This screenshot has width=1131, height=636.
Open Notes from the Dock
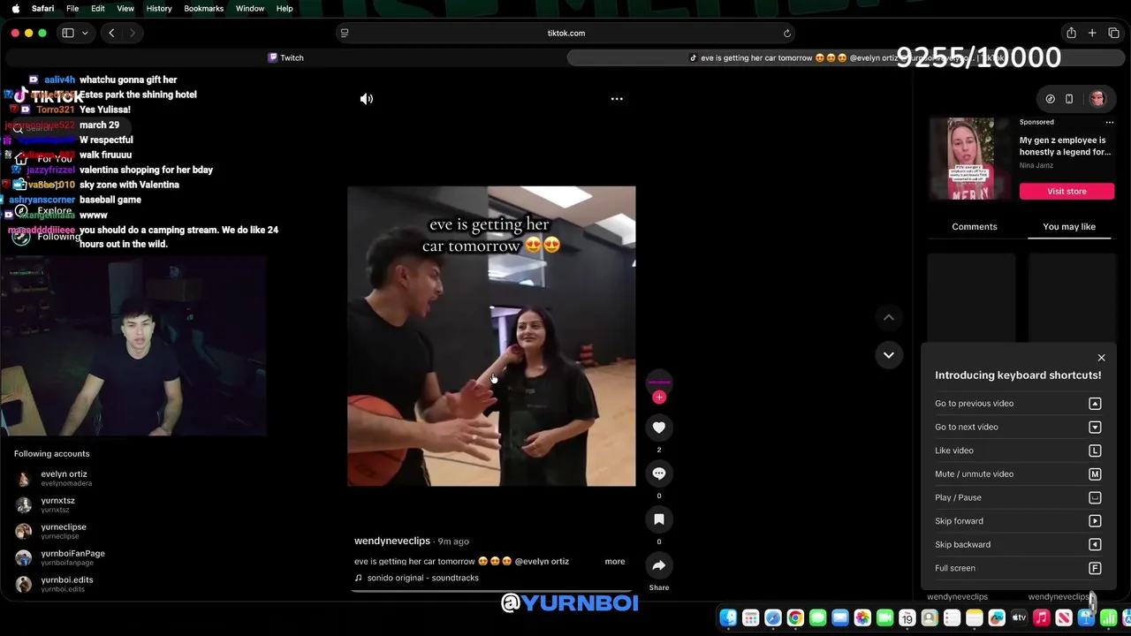click(x=975, y=617)
